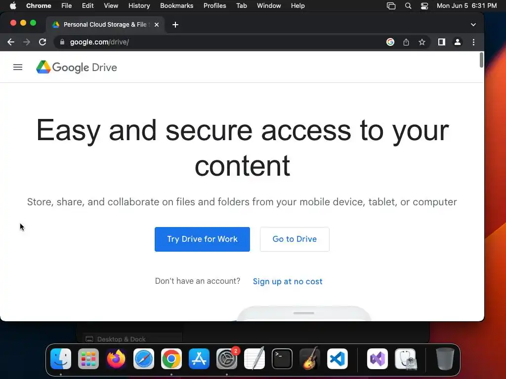Open the Profiles menu
Viewport: 506px width, 379px height.
coord(214,5)
